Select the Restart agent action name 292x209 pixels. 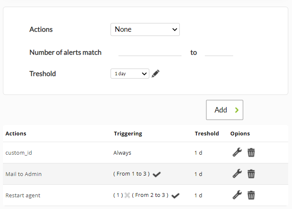coord(23,195)
